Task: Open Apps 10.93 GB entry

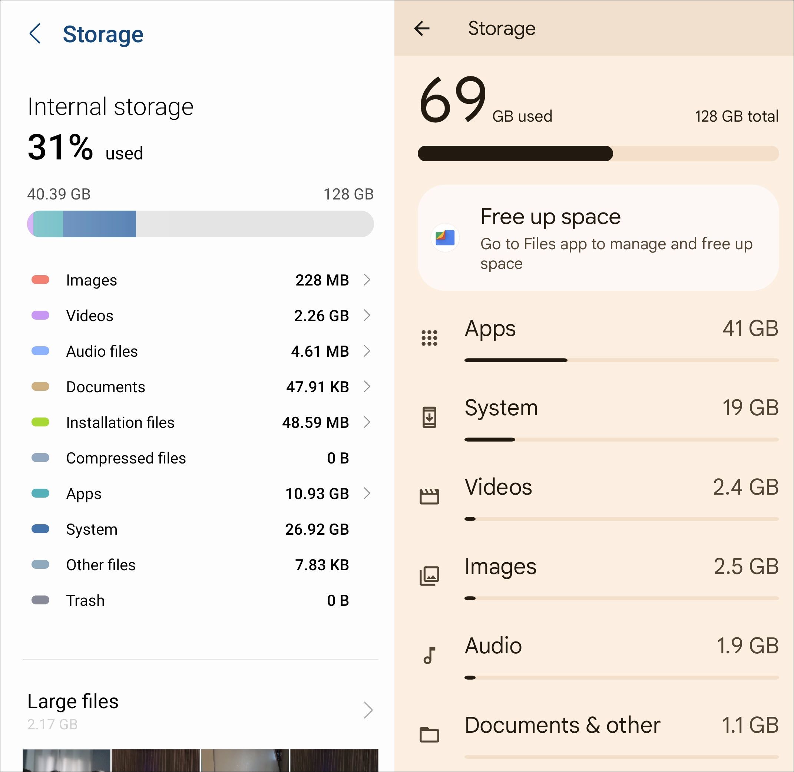Action: tap(199, 494)
